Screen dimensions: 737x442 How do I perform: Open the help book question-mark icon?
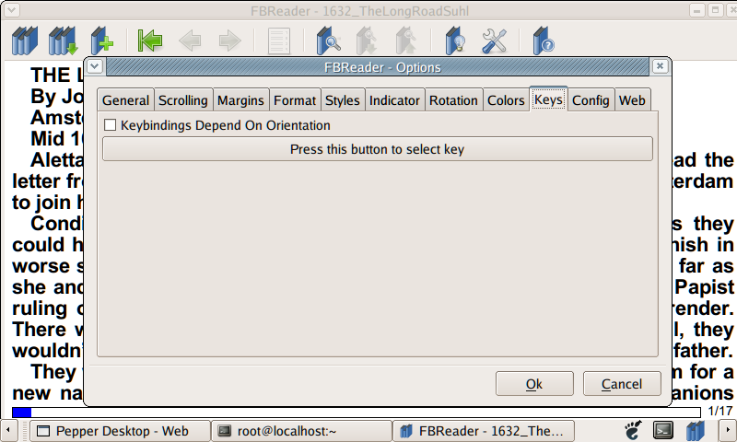pos(544,41)
